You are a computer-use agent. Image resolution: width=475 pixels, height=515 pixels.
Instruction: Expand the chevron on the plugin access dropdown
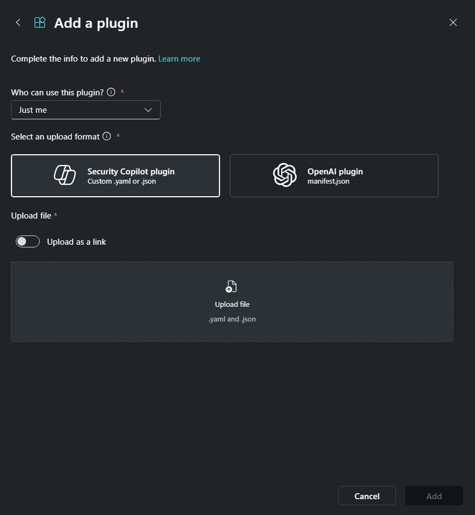click(148, 110)
